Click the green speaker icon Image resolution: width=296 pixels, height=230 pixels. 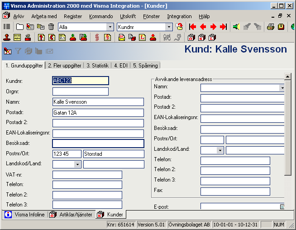236,27
